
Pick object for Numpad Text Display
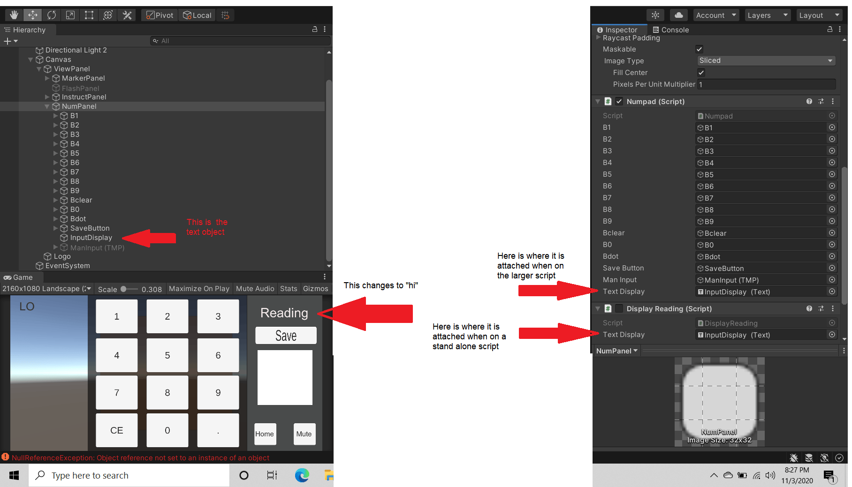point(832,292)
